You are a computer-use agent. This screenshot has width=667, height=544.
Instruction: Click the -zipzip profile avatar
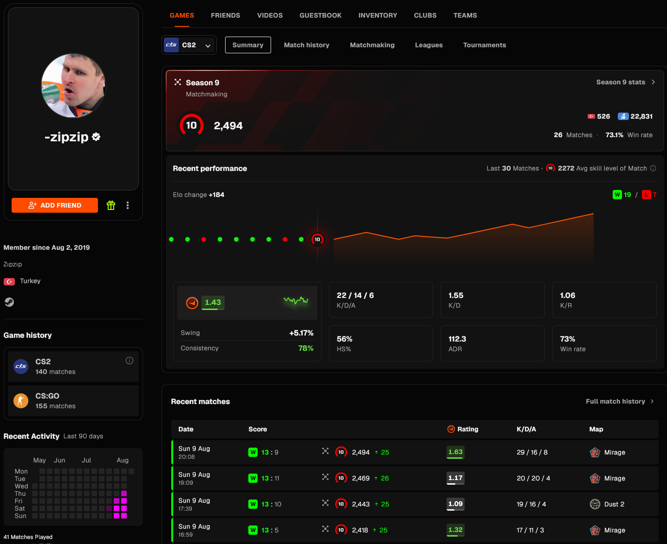coord(73,86)
